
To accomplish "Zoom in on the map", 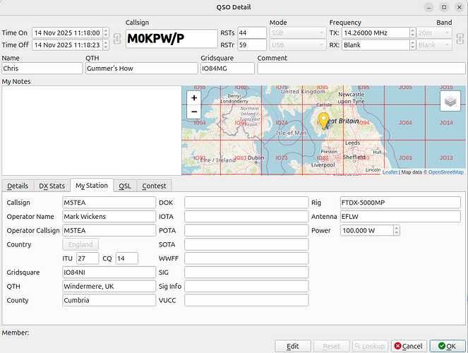I will pos(194,99).
